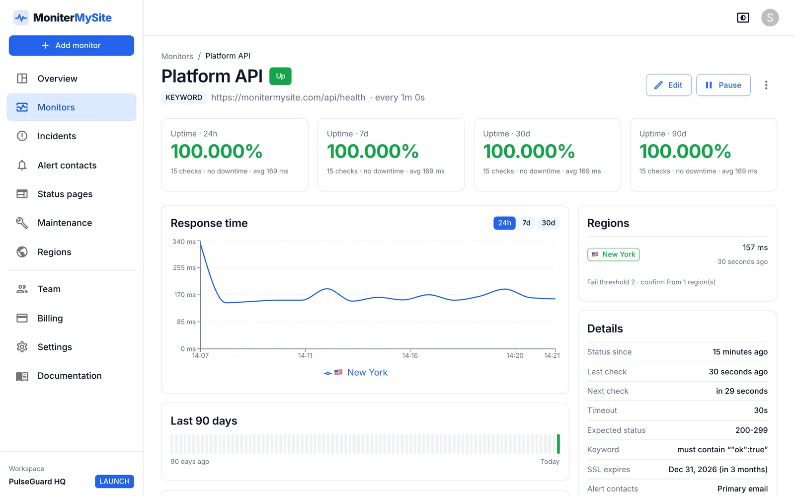The height and width of the screenshot is (497, 795).
Task: Click the Expected status 200-299 value
Action: (751, 430)
